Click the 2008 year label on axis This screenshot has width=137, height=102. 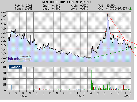[x=127, y=96]
